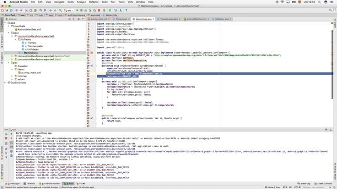Click the Cut scissors icon
Viewport: 337px width, 189px height.
(26, 10)
